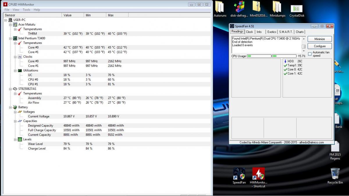This screenshot has height=196, width=349.
Task: Select the Charge Level row
Action: point(107,149)
